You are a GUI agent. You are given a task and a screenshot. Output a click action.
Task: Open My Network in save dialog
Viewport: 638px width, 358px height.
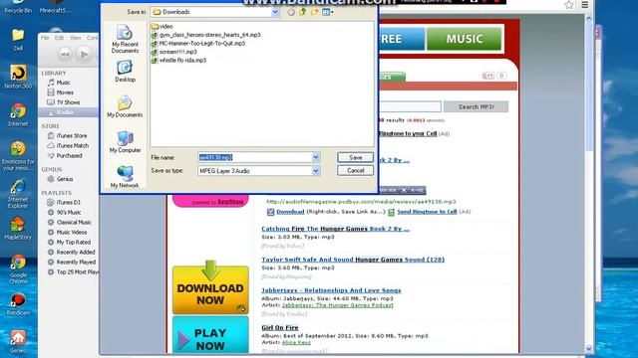pos(125,177)
